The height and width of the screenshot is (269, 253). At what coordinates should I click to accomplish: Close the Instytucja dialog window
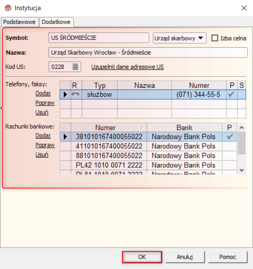click(244, 8)
